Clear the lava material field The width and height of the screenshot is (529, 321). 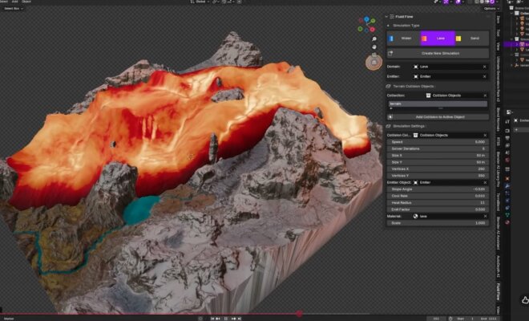pyautogui.click(x=483, y=216)
